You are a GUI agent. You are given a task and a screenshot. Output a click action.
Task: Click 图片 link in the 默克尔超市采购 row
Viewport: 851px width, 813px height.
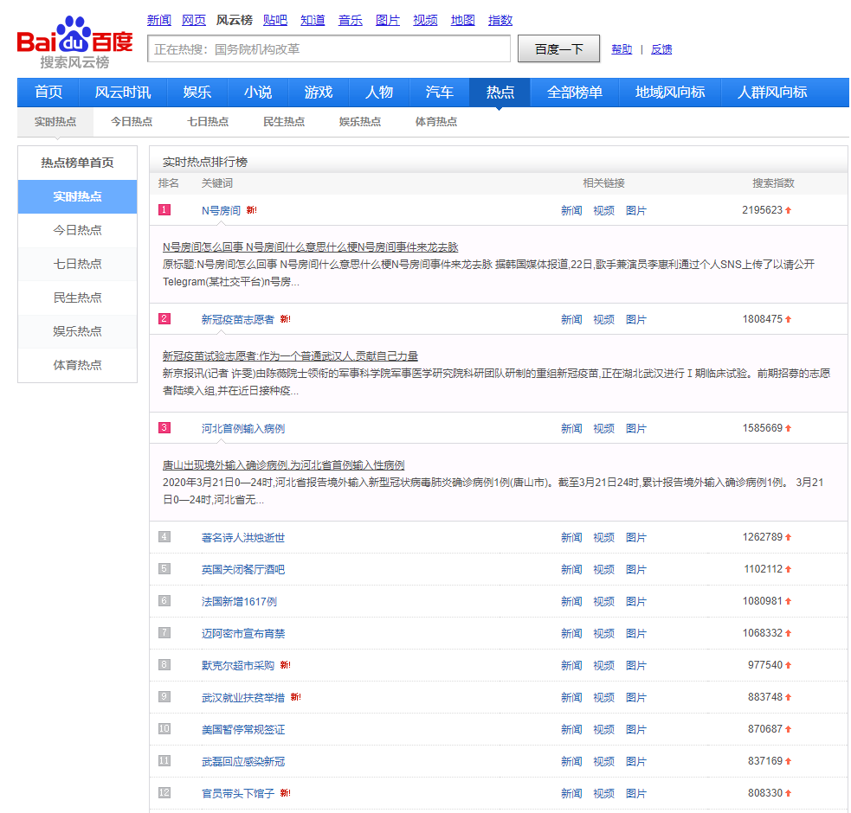point(636,665)
